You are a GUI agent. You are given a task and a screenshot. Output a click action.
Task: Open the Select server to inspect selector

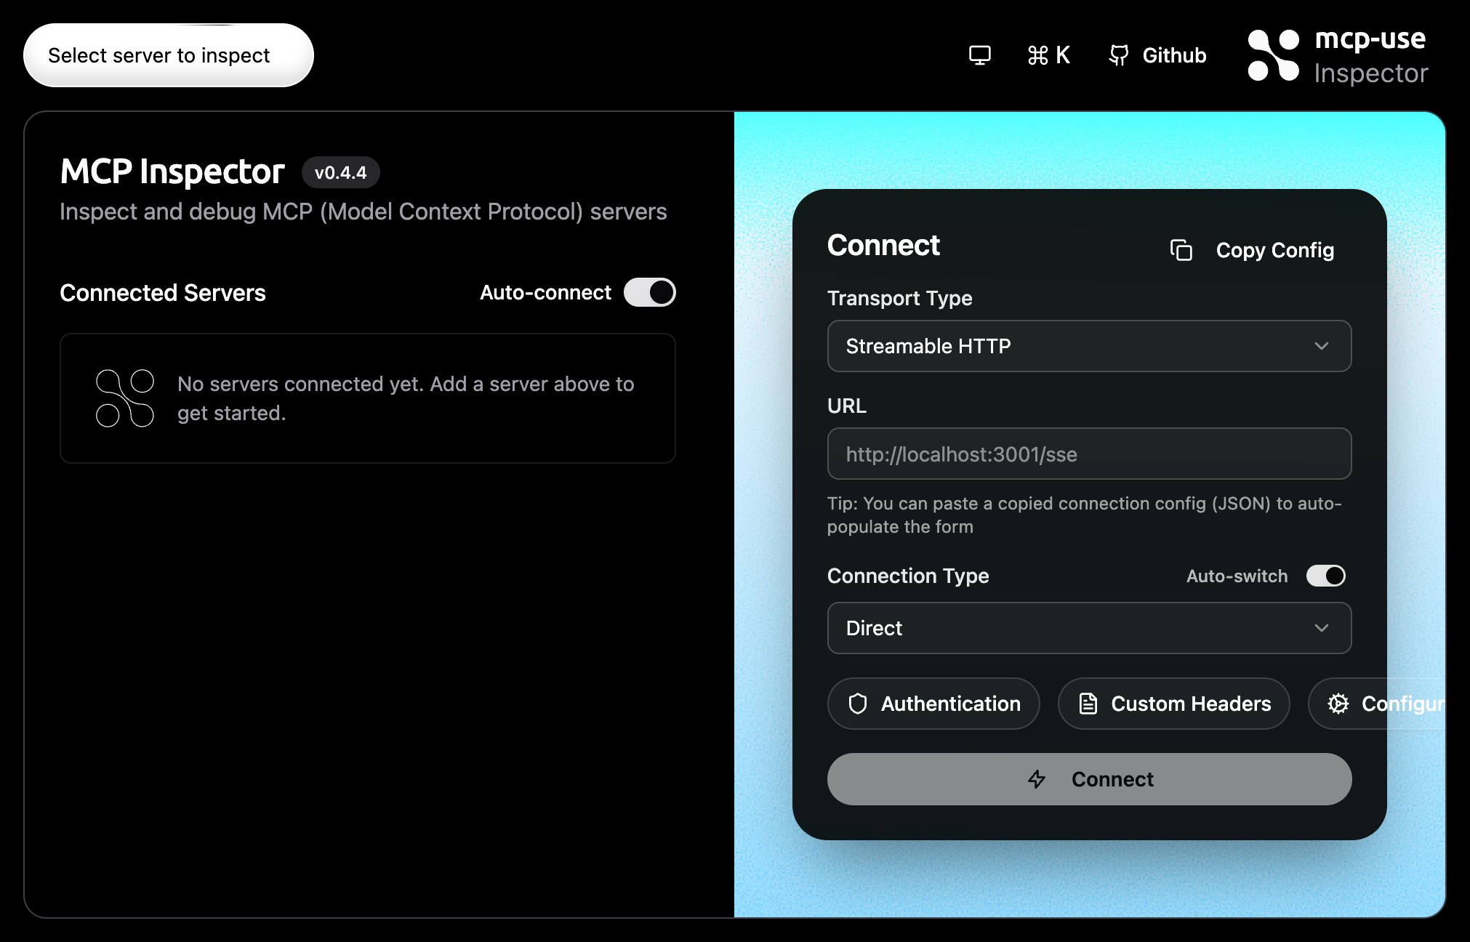pyautogui.click(x=168, y=55)
